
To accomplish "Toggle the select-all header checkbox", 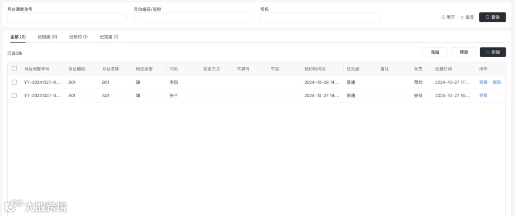I will click(x=14, y=69).
